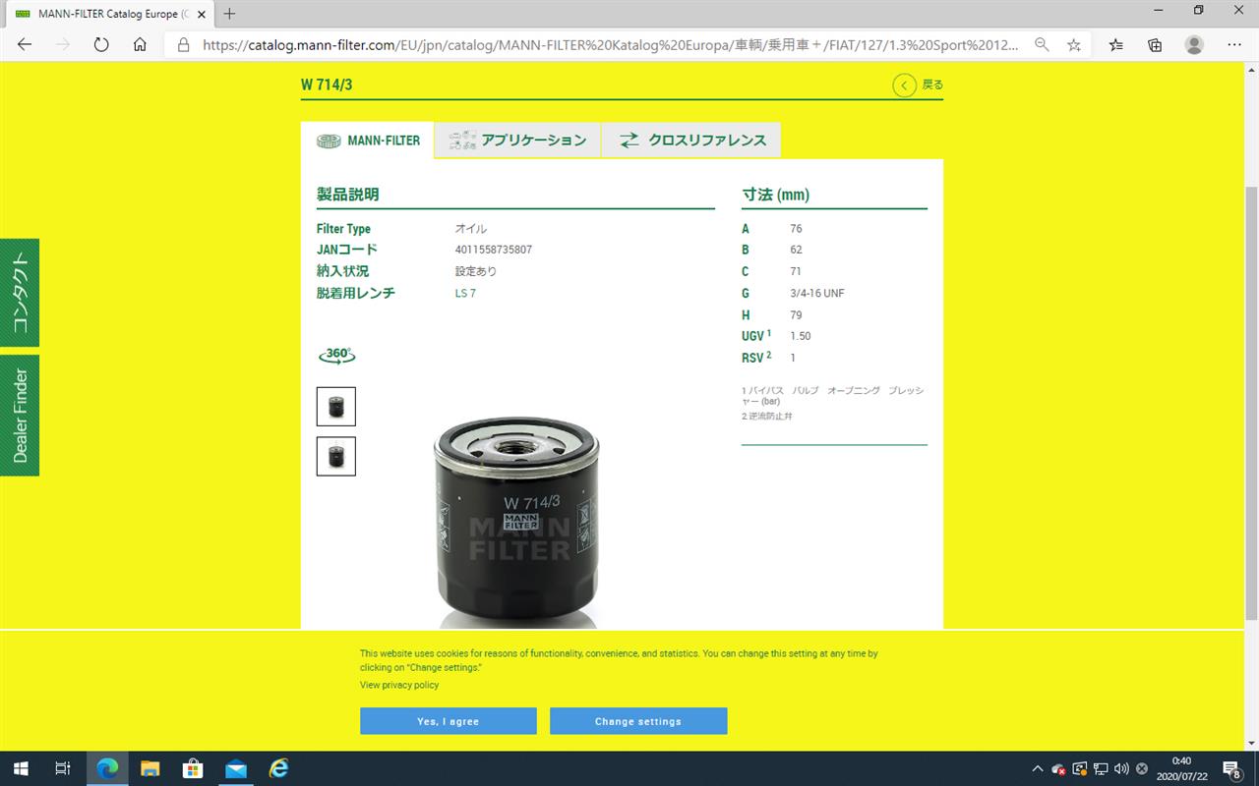The image size is (1259, 786).
Task: Click the page vertical scrollbar
Action: click(x=1251, y=403)
